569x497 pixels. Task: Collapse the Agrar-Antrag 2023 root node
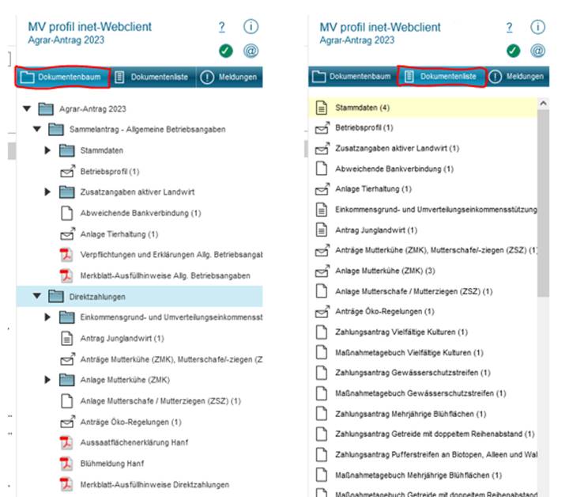click(28, 108)
